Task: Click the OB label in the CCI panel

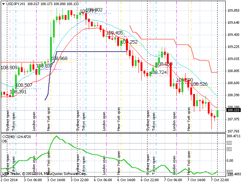Action: (x=4, y=141)
